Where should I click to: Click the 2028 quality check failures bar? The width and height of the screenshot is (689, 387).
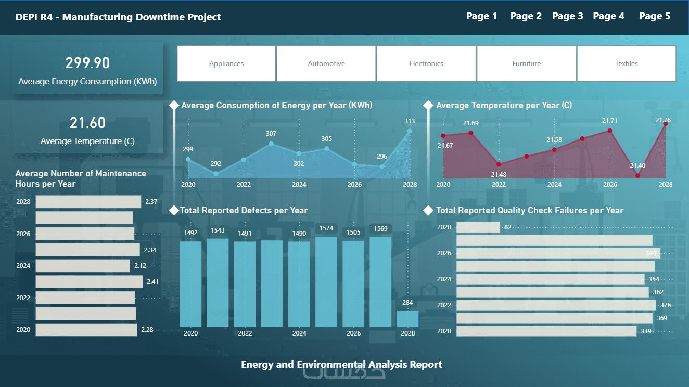click(x=478, y=227)
